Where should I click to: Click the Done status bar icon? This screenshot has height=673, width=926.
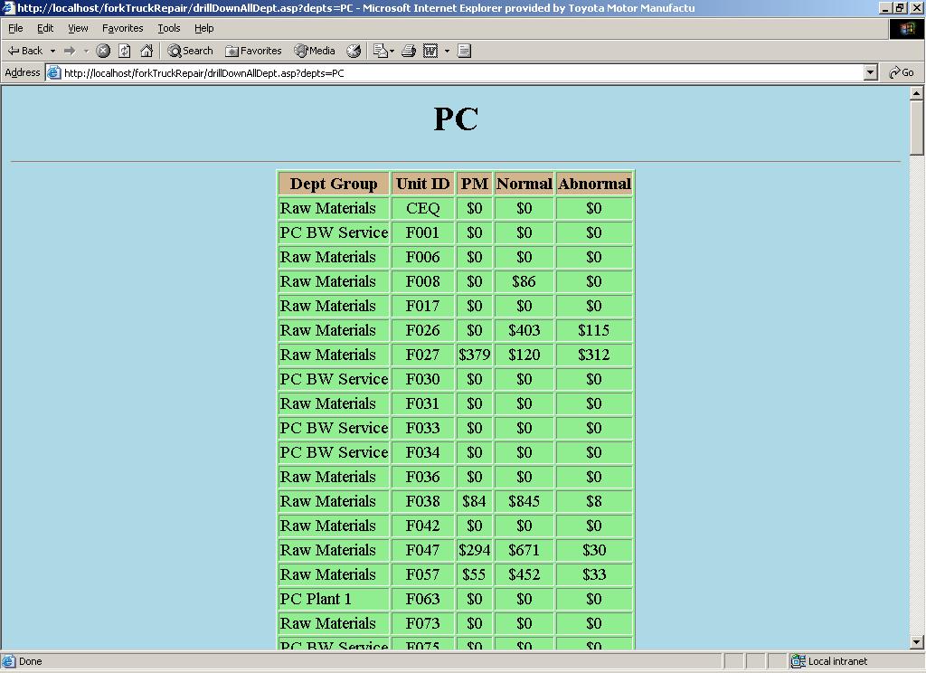click(x=8, y=661)
